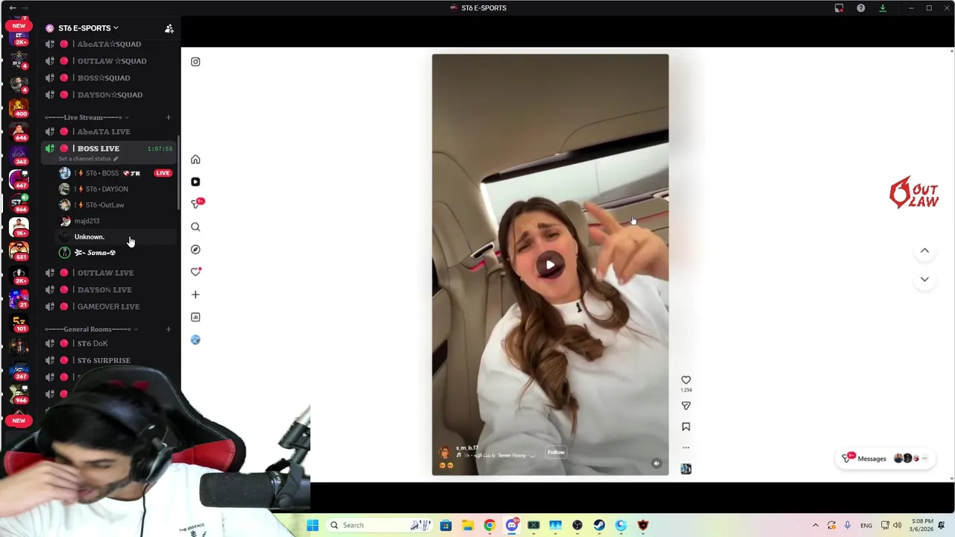Collapse the Live Stream category

[x=86, y=117]
